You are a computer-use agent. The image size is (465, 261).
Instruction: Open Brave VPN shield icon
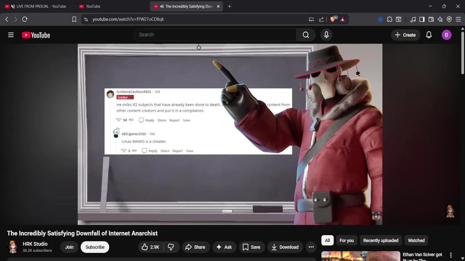(x=449, y=19)
